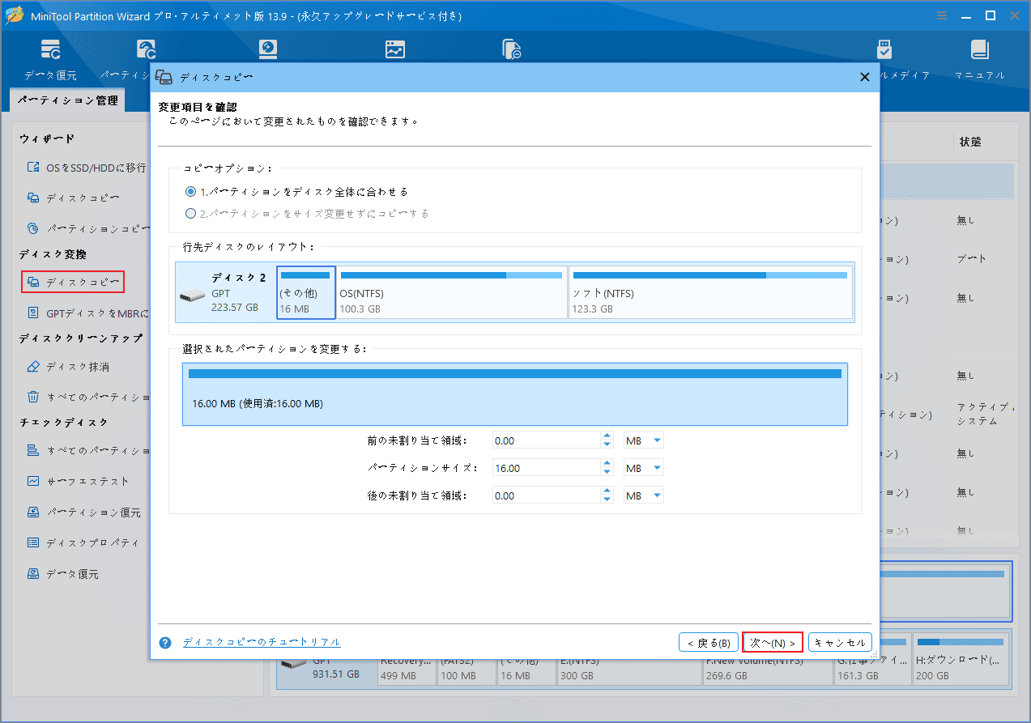This screenshot has height=723, width=1031.
Task: Click the ブート status cell in main window
Action: pos(972,259)
